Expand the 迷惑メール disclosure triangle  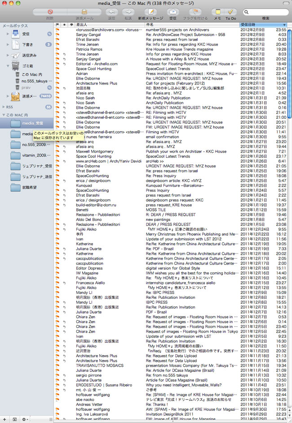coord(8,96)
